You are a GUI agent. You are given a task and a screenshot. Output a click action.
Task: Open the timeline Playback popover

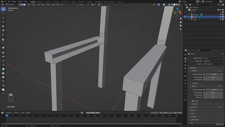[9, 113]
